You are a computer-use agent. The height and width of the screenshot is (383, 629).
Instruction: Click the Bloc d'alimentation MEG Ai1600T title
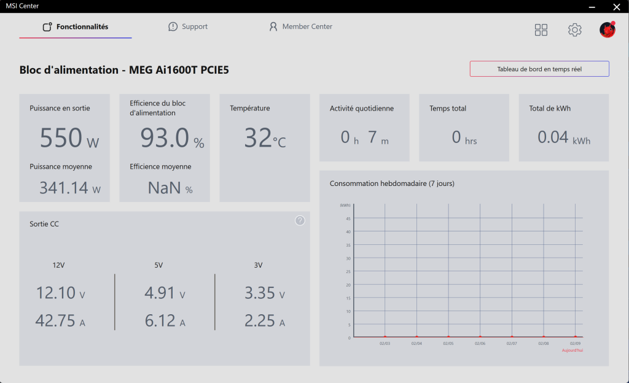124,70
